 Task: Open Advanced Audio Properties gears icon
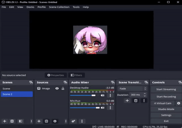point(73,121)
